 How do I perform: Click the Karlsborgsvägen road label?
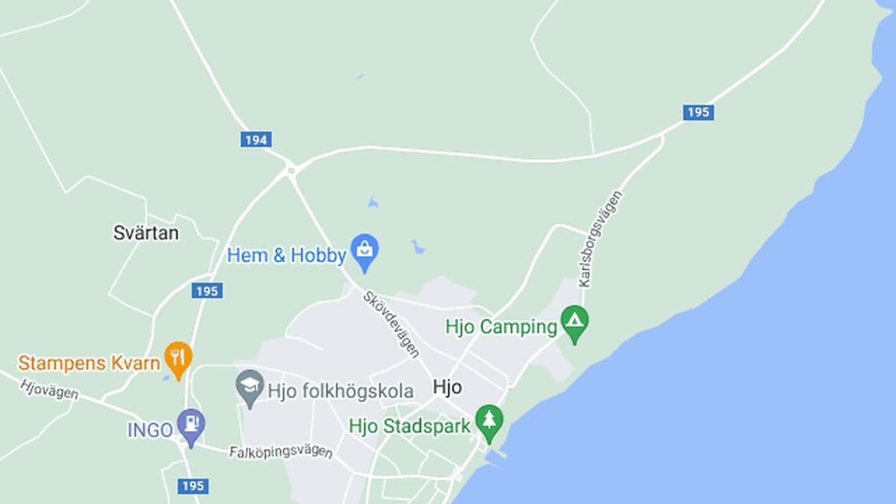point(601,239)
